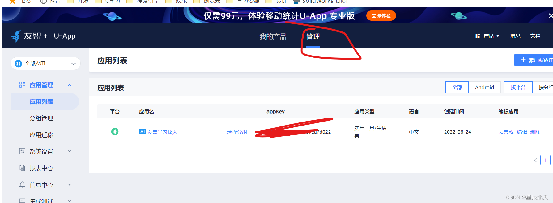
Task: Click the 应用管理 list icon
Action: [22, 85]
